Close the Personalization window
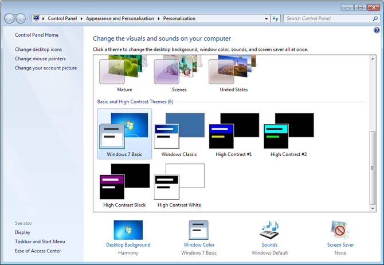Screen dimensions: 384x265 [x=374, y=7]
